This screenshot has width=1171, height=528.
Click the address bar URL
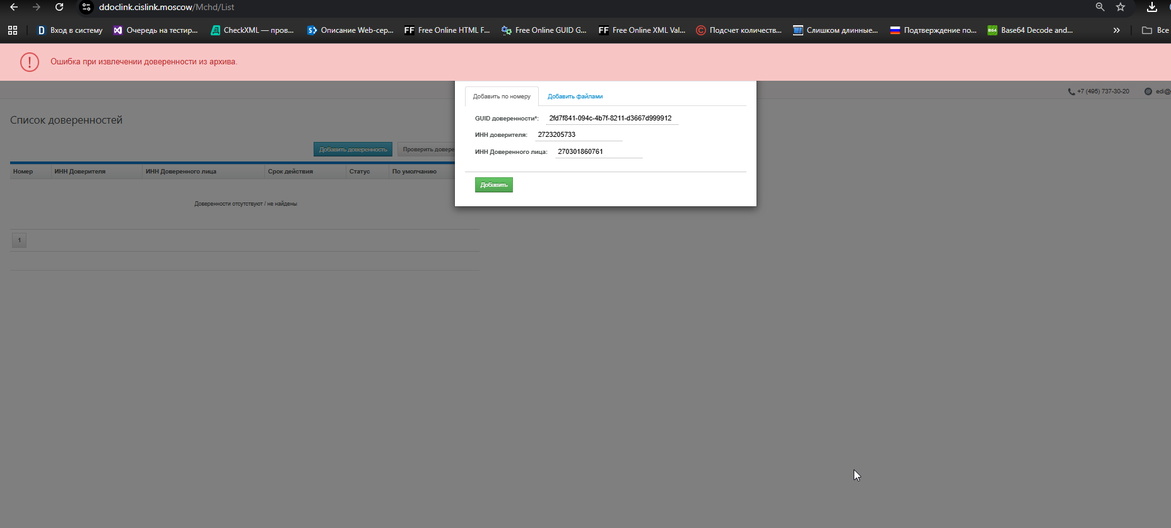[x=167, y=7]
